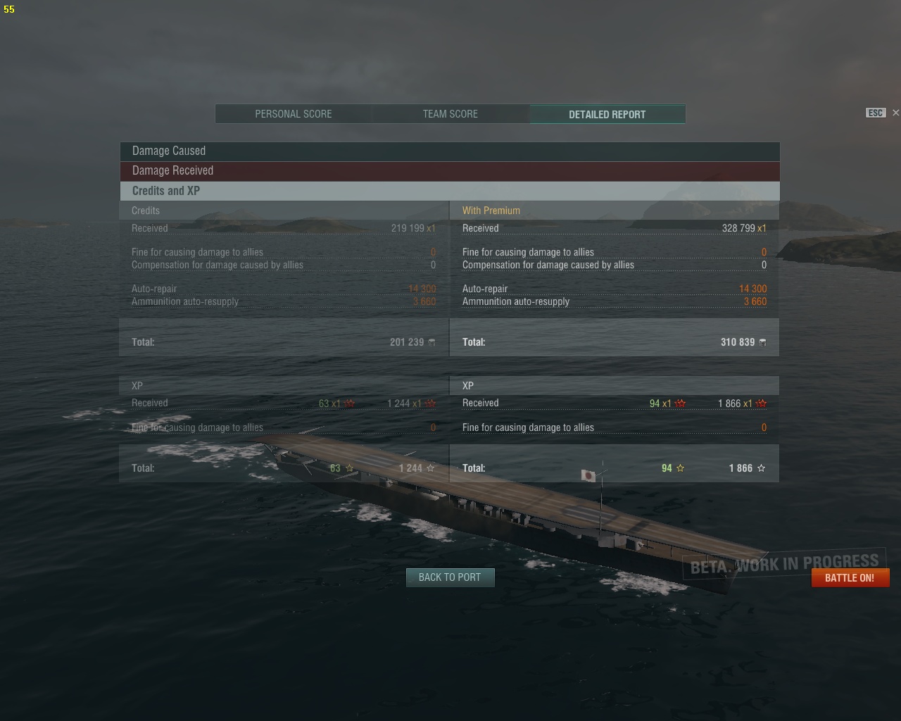The width and height of the screenshot is (901, 721).
Task: Close the report with the X icon
Action: [x=895, y=113]
